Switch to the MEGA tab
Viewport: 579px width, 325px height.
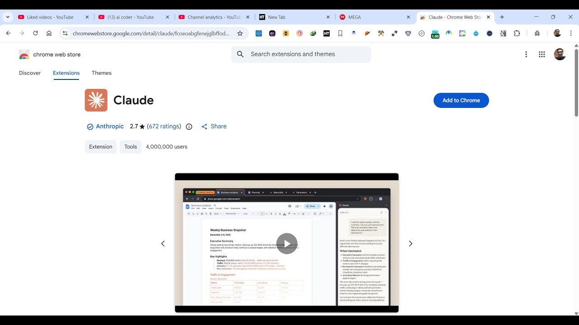coord(375,17)
